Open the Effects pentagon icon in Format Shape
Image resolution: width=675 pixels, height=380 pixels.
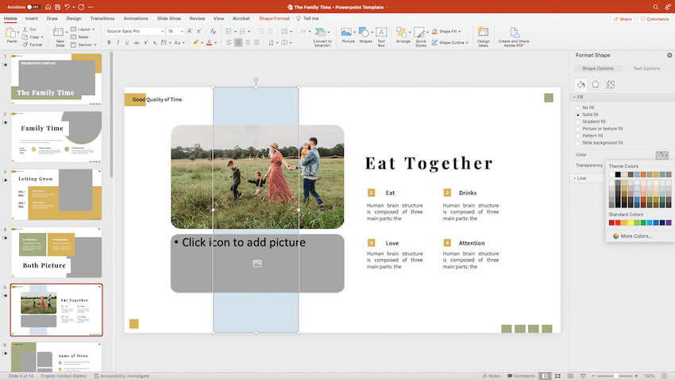coord(596,84)
